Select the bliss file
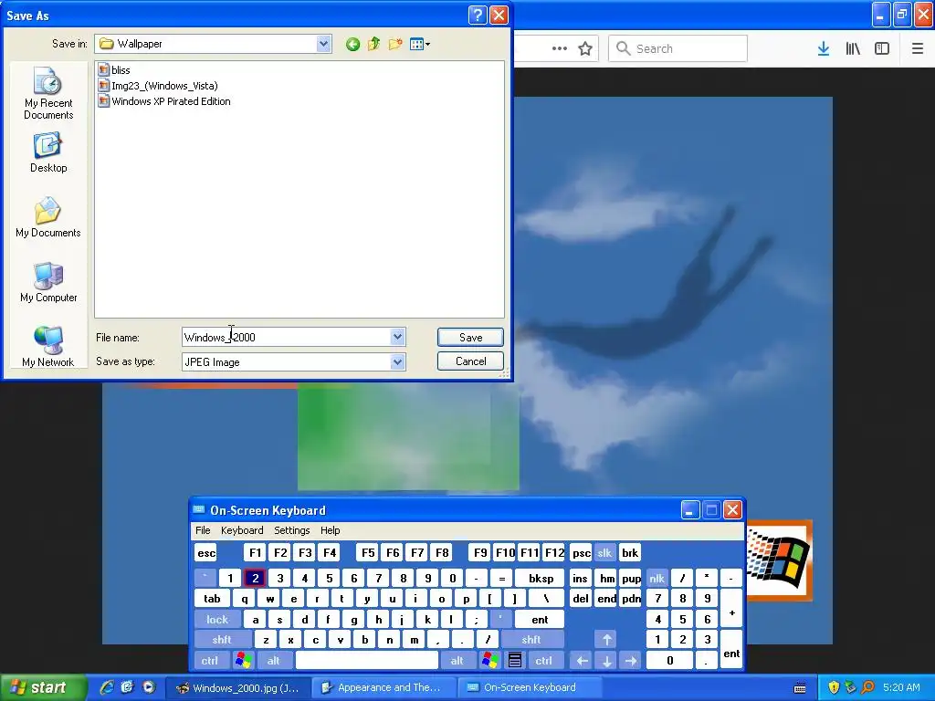The image size is (935, 701). [114, 69]
